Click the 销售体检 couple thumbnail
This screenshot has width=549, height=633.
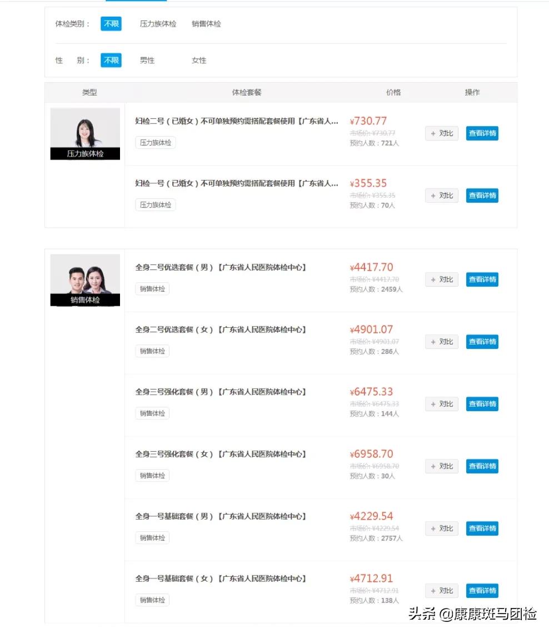pyautogui.click(x=84, y=280)
